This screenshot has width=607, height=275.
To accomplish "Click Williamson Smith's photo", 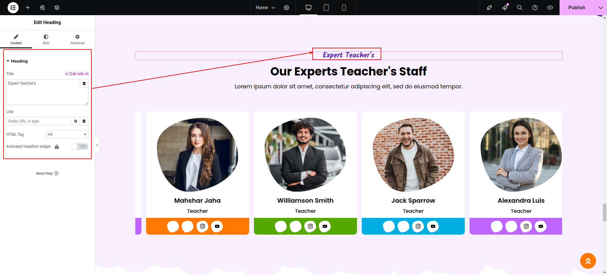I will [x=305, y=155].
